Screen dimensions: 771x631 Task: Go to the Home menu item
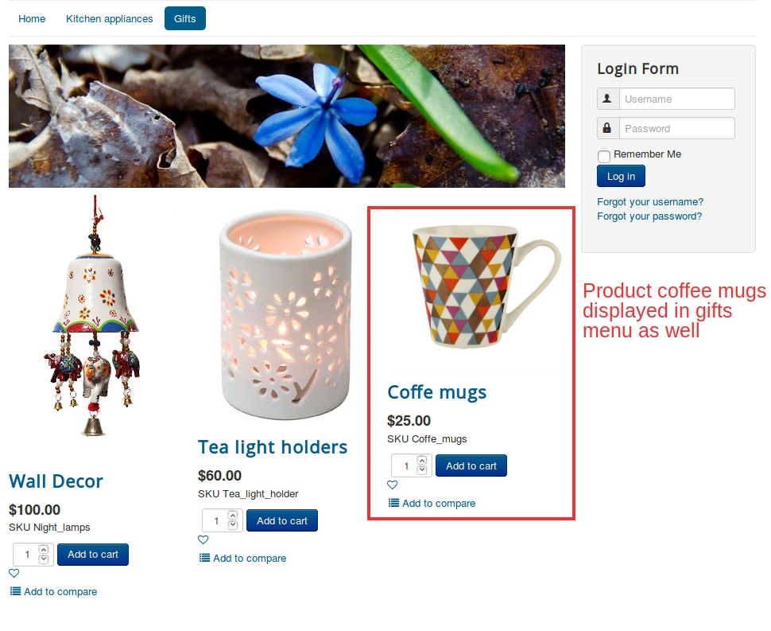[32, 19]
